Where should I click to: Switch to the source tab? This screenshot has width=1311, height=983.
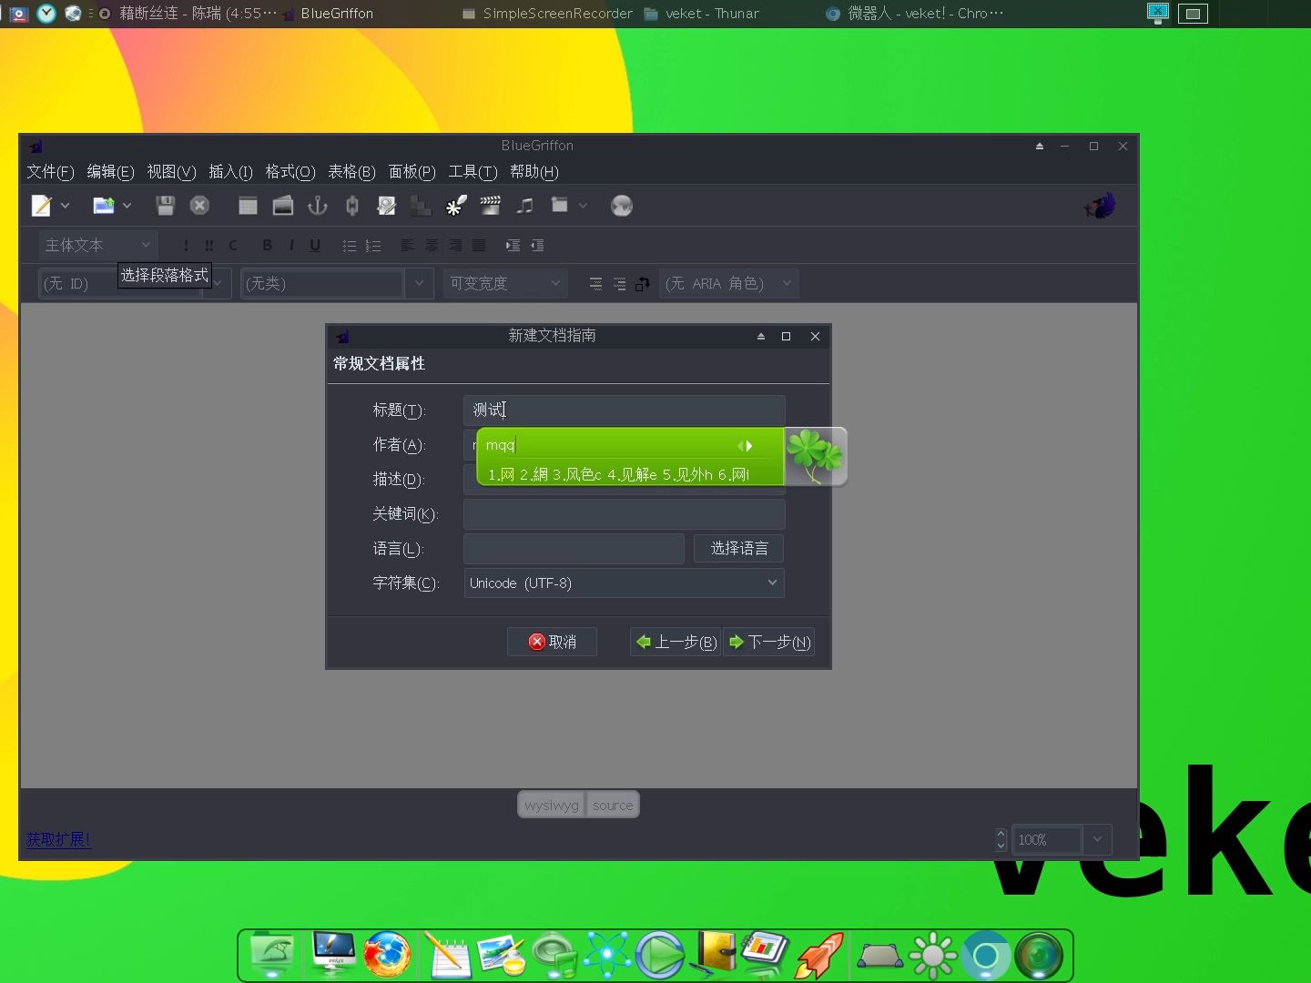(612, 805)
